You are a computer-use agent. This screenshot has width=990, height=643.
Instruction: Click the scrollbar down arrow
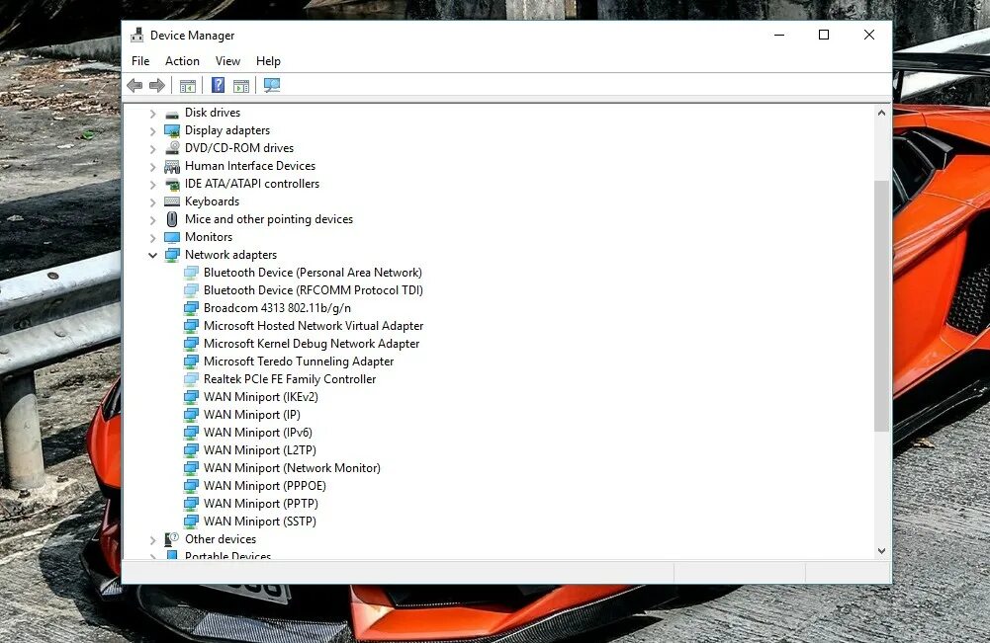click(881, 550)
